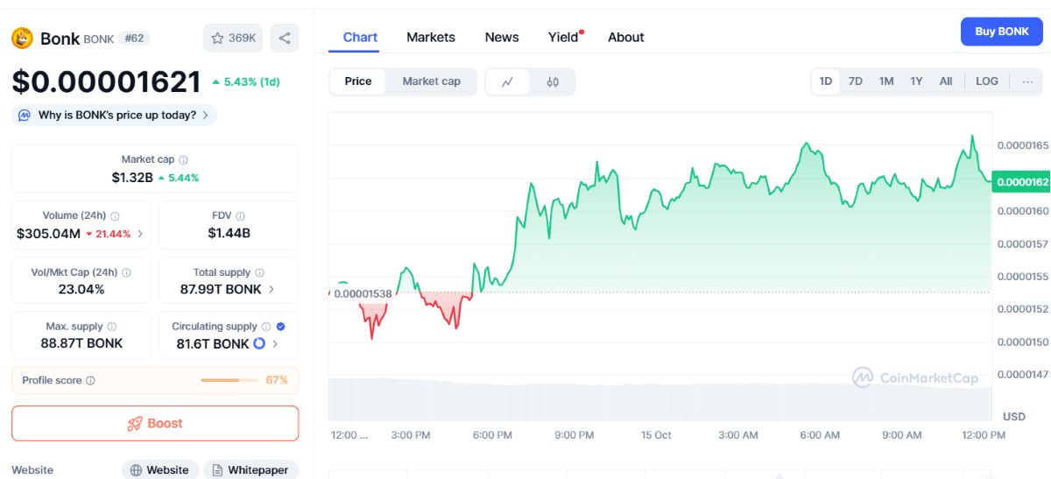This screenshot has width=1051, height=479.
Task: Click the info icon beside Profile score
Action: [91, 381]
